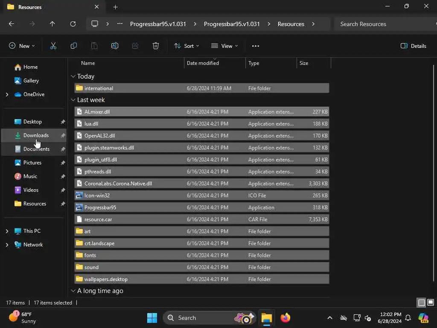Screen dimensions: 437x328
Task: Expand the chevron after Resources breadcrumb
Action: [313, 24]
